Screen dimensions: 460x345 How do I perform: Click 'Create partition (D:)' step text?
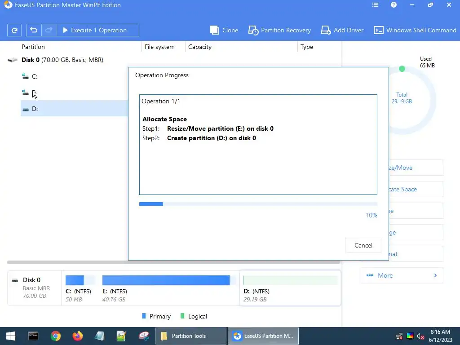pos(212,138)
